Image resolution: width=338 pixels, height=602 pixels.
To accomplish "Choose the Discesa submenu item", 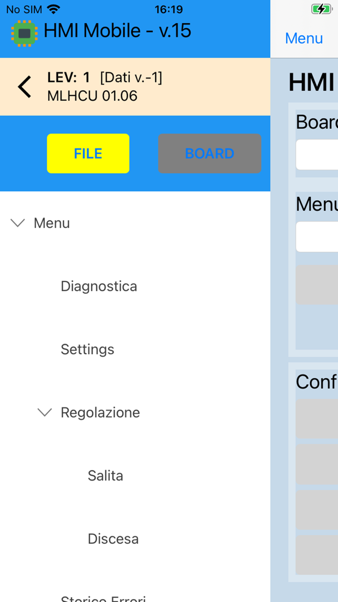I will [x=113, y=539].
